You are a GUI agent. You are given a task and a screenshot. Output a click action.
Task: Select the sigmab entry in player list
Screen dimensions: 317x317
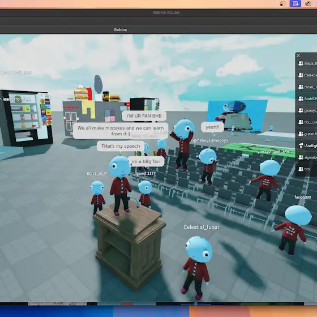pyautogui.click(x=306, y=157)
